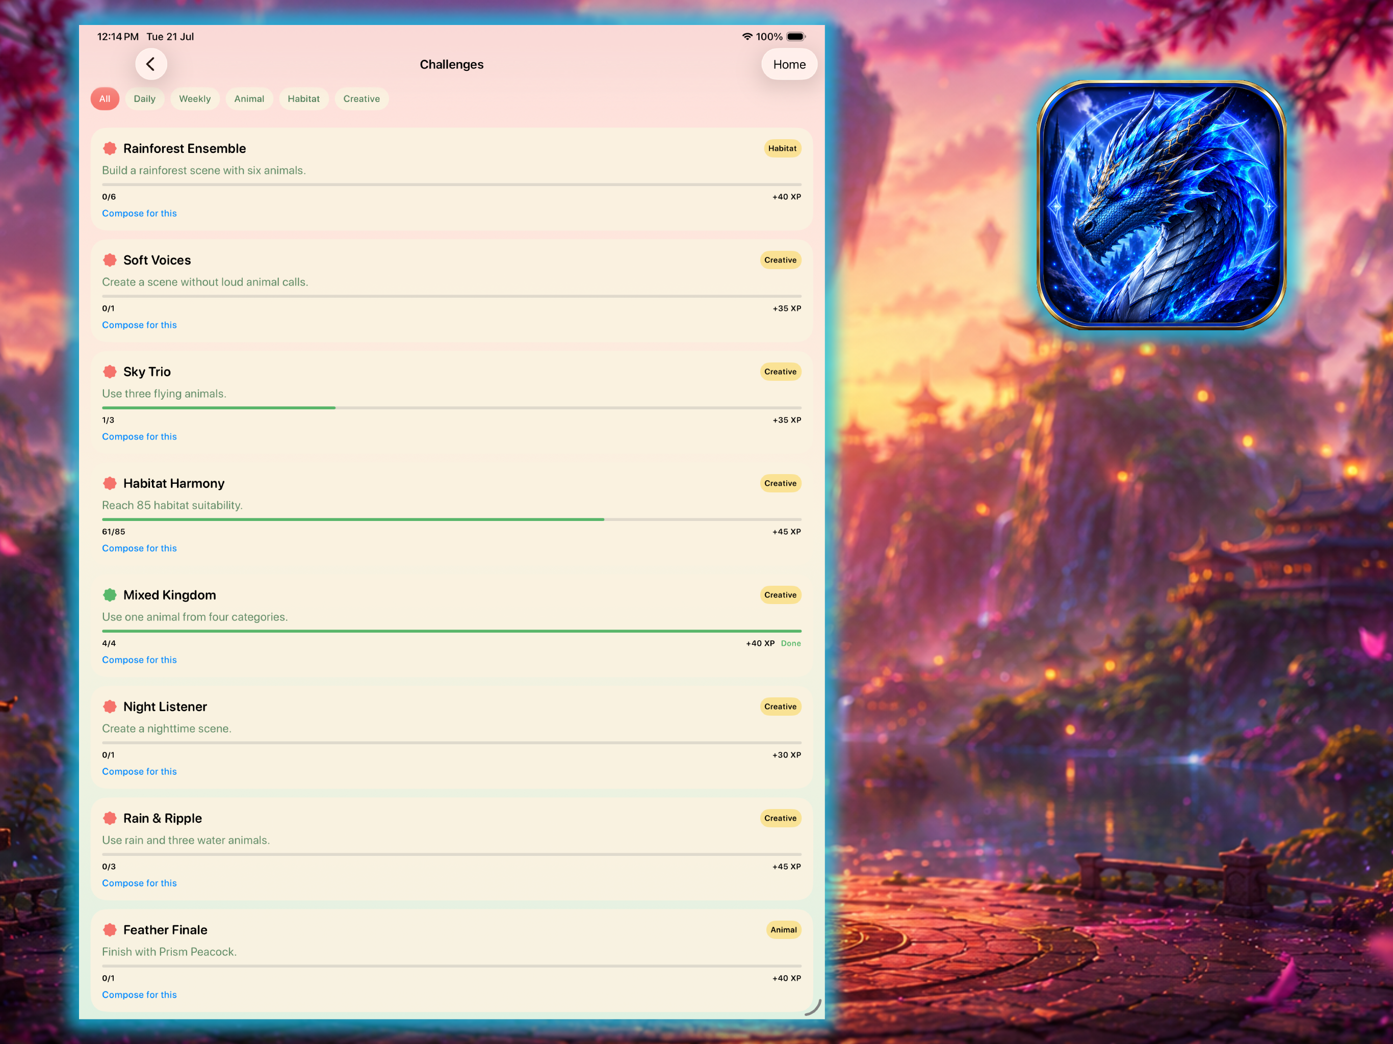1393x1044 pixels.
Task: Click the Habitat Harmony progress bar
Action: tap(452, 519)
